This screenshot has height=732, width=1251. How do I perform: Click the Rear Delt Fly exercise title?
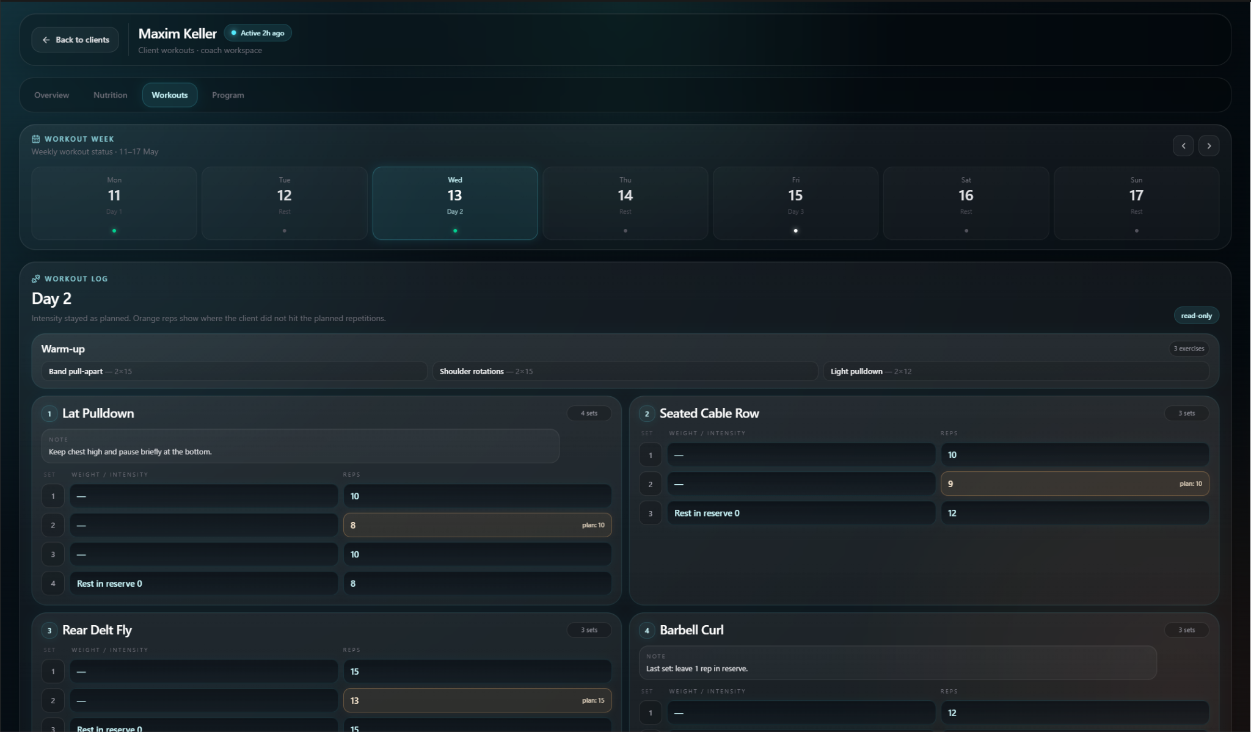[97, 630]
